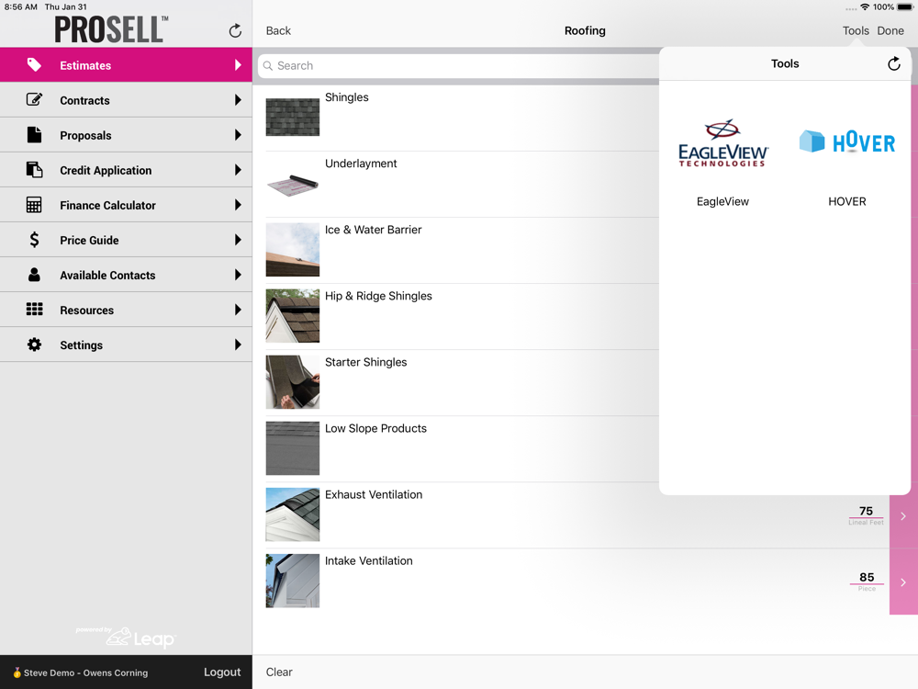Clear the selections at bottom
Image resolution: width=918 pixels, height=689 pixels.
279,672
